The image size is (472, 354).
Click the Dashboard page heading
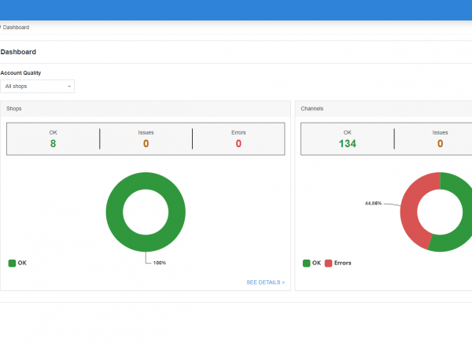18,52
